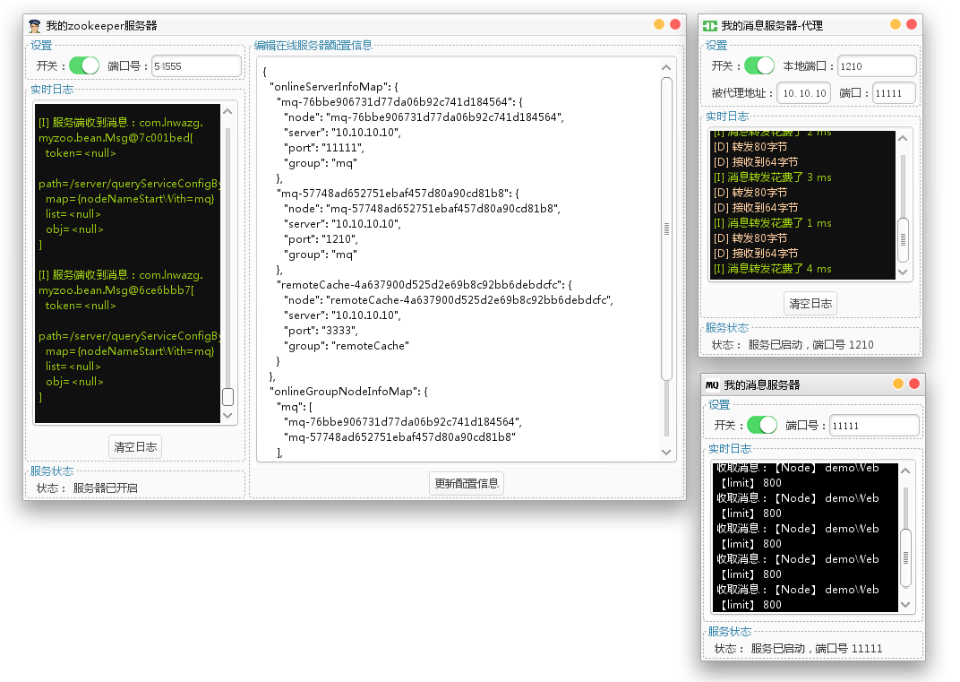This screenshot has width=960, height=682.
Task: Click zookeeper status text 服务器已开启
Action: [106, 488]
